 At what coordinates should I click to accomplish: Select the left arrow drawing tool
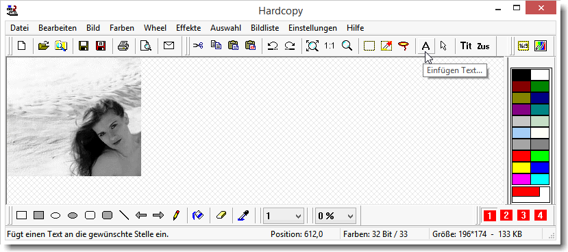pos(141,216)
